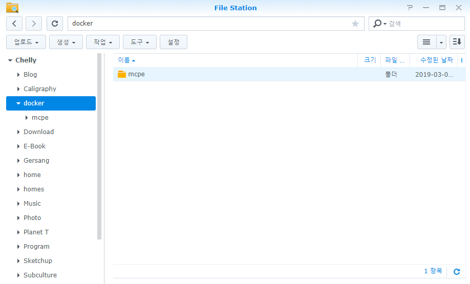Viewport: 470px width, 284px height.
Task: Go back with the left arrow button
Action: pyautogui.click(x=14, y=24)
